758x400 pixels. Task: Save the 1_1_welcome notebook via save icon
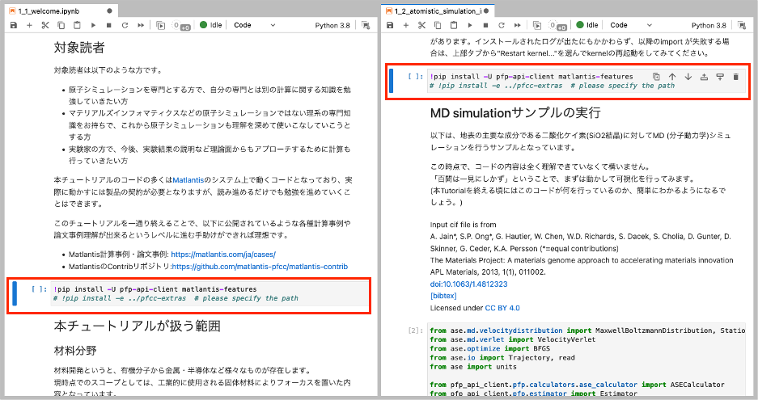click(x=14, y=25)
